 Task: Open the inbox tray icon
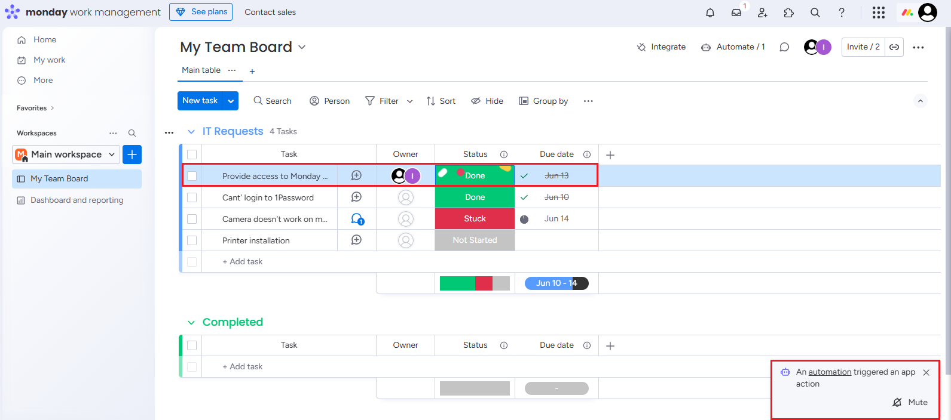736,13
